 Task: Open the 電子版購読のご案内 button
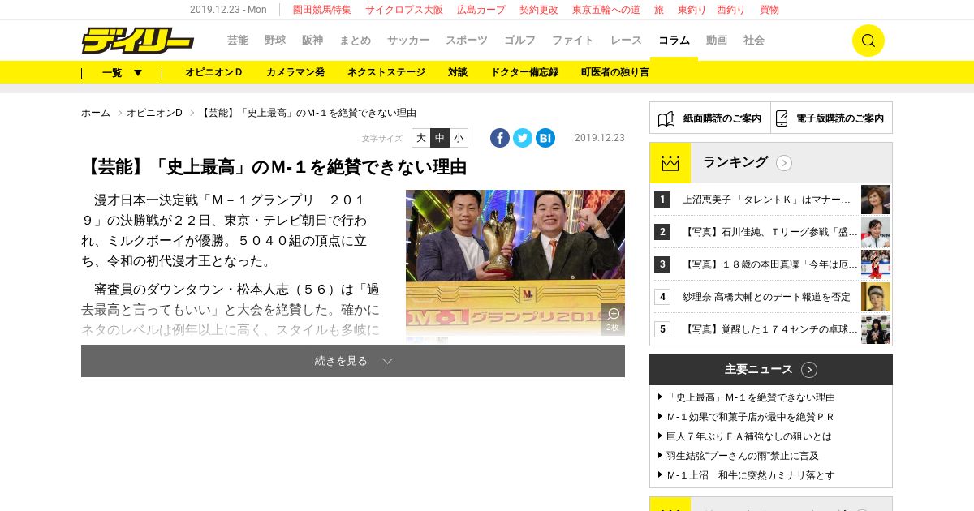pyautogui.click(x=831, y=118)
